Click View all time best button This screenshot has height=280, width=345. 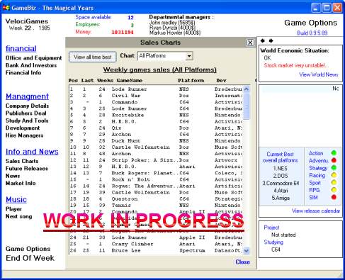pyautogui.click(x=93, y=57)
